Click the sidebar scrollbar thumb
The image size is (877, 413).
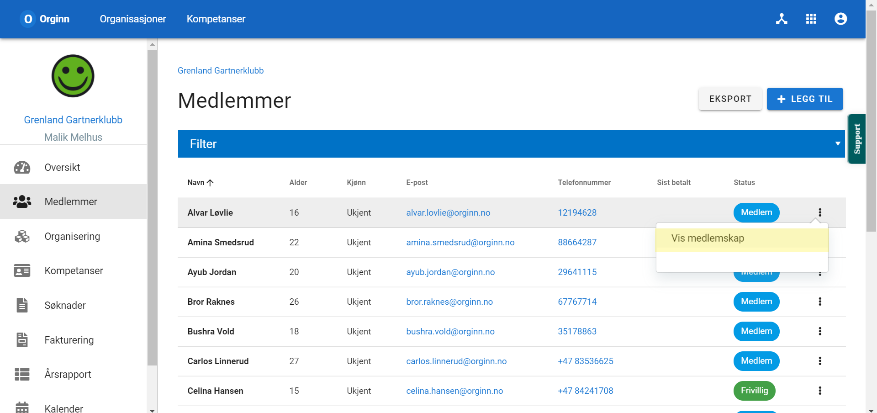(x=153, y=208)
